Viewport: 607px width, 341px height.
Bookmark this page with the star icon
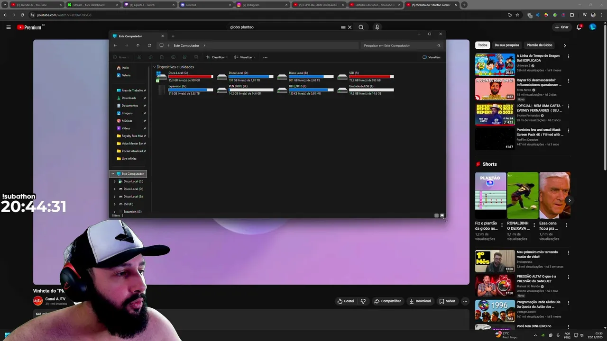[517, 15]
